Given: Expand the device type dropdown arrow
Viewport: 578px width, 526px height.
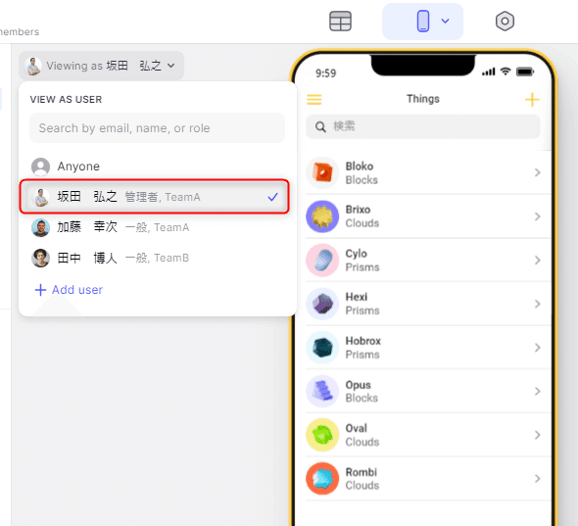Looking at the screenshot, I should click(x=446, y=21).
